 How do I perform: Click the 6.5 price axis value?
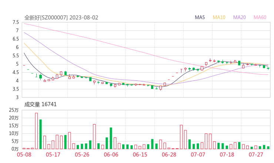pos(16,39)
